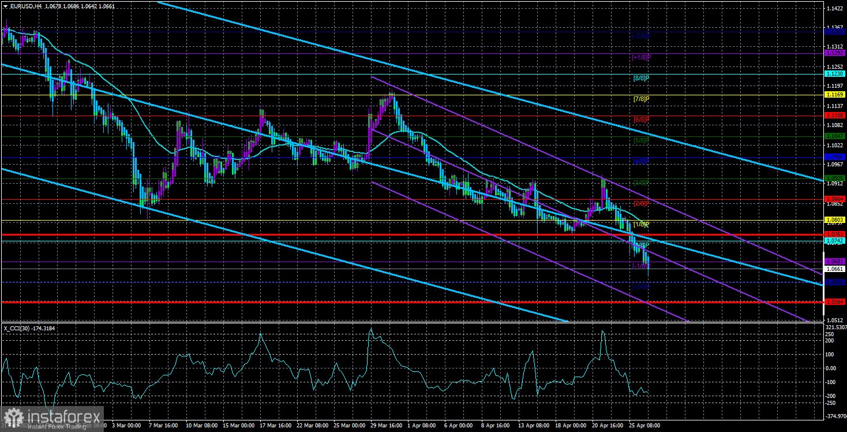The height and width of the screenshot is (432, 847).
Task: Select the 1.0564 red price tag
Action: [x=834, y=301]
